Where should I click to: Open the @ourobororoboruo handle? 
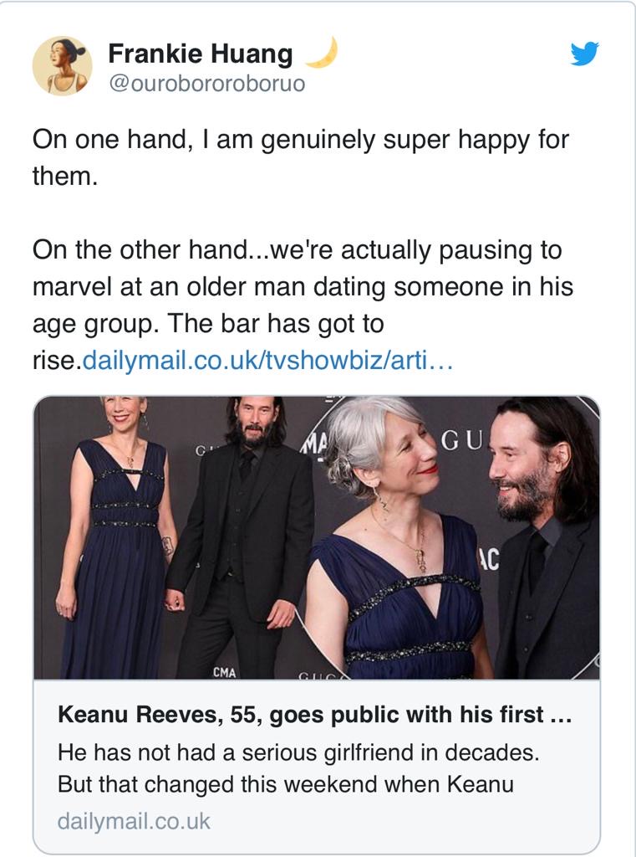point(207,84)
